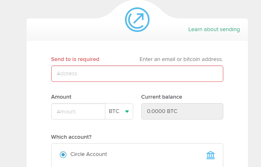Click the Enter an email or bitcoin address hint
The height and width of the screenshot is (167, 261).
(x=181, y=59)
